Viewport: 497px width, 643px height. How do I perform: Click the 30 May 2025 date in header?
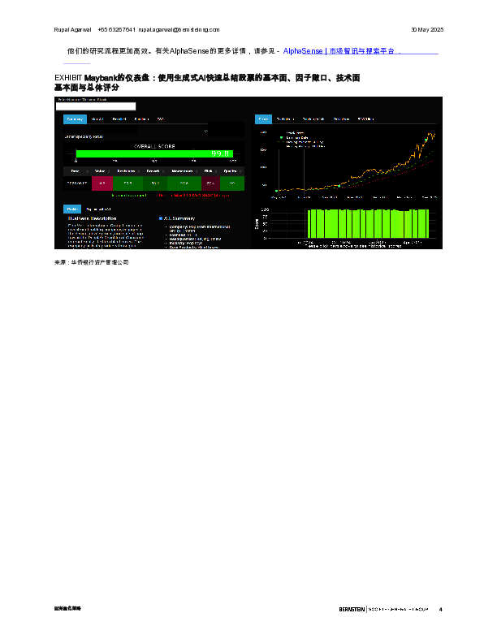(427, 29)
